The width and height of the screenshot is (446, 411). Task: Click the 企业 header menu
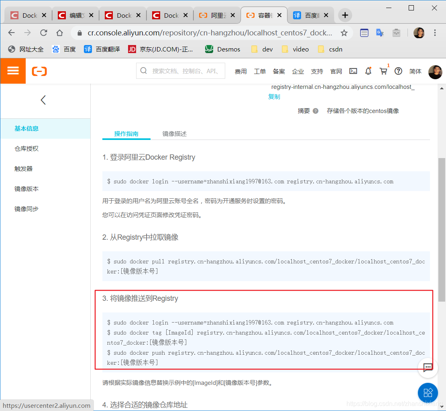click(x=298, y=71)
